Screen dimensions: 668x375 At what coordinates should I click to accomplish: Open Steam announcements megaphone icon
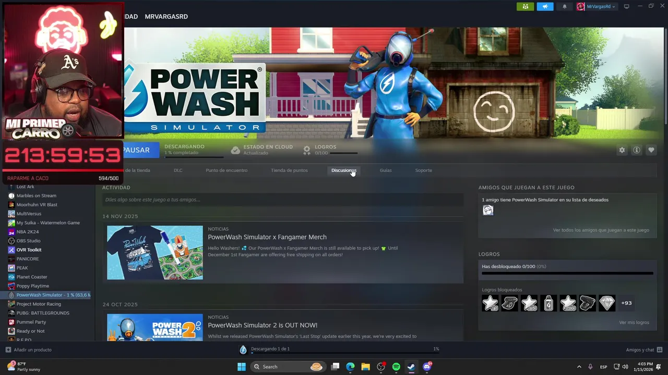pos(545,6)
